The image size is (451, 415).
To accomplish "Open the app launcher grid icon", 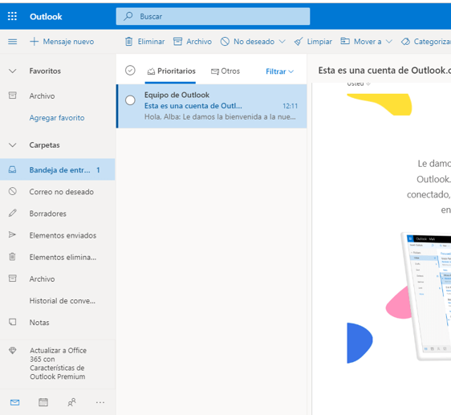I will (12, 16).
